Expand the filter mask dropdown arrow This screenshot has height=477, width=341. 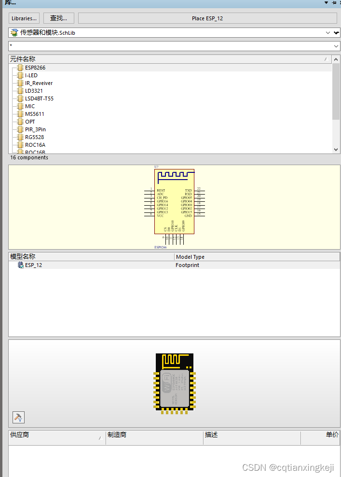point(336,46)
